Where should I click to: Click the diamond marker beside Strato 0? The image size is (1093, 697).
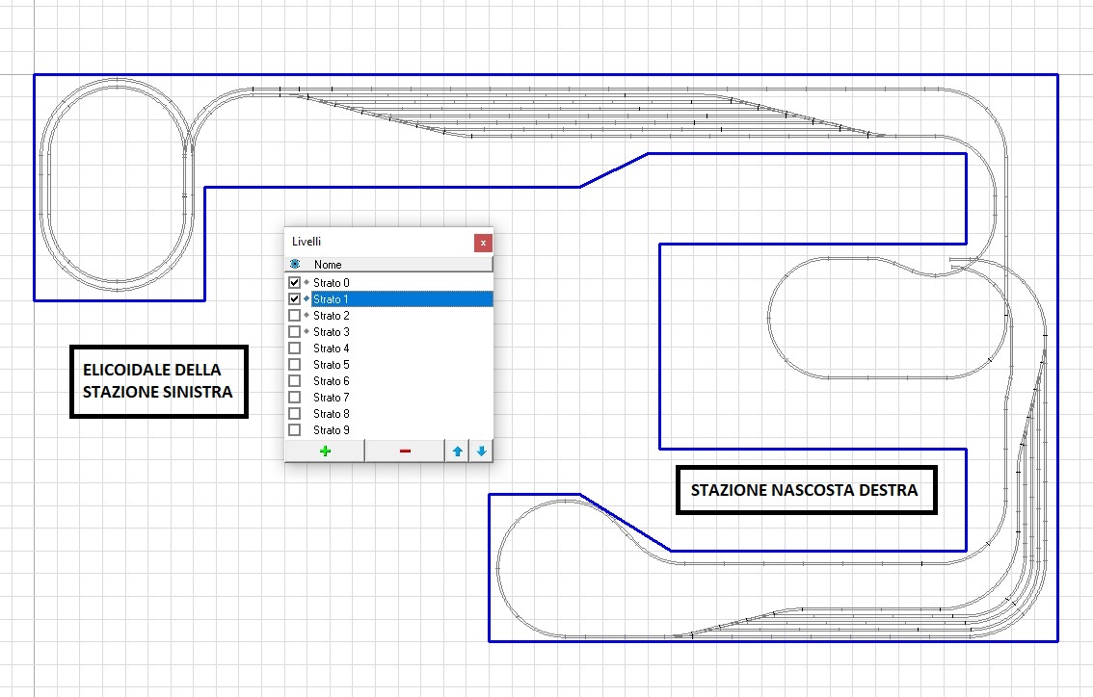tap(307, 282)
